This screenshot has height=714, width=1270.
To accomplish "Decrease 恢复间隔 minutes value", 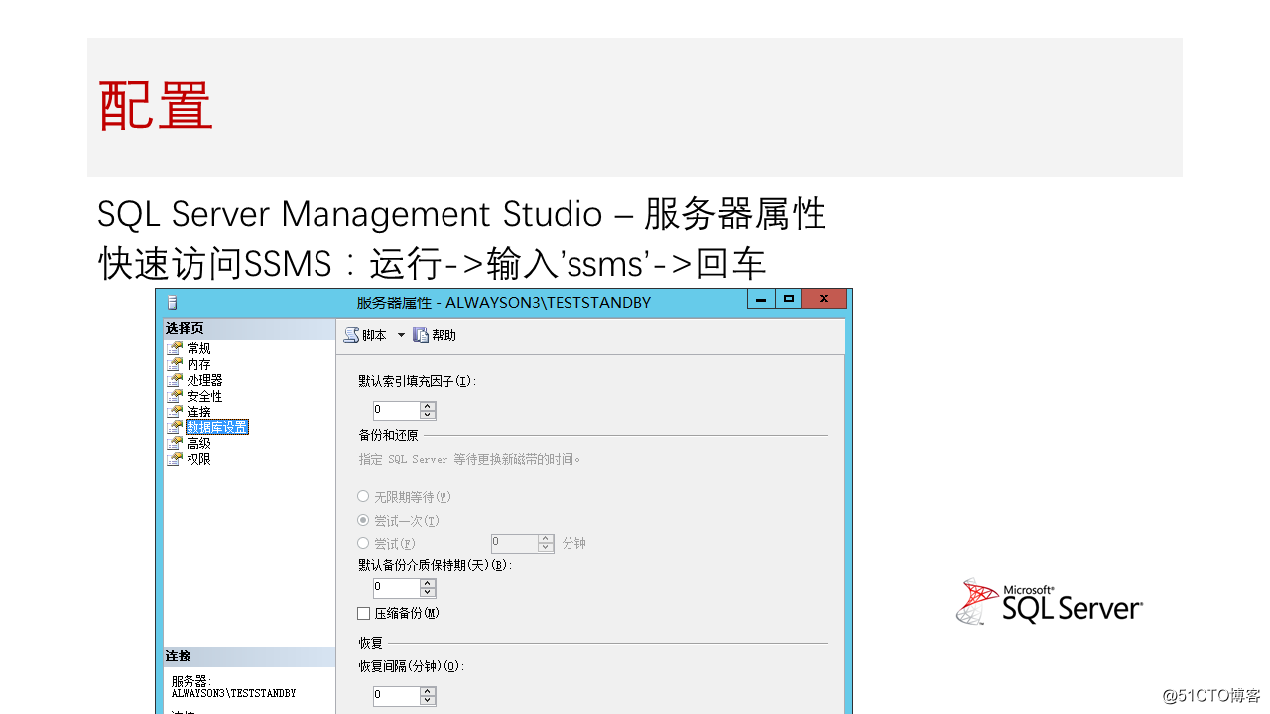I will [428, 700].
